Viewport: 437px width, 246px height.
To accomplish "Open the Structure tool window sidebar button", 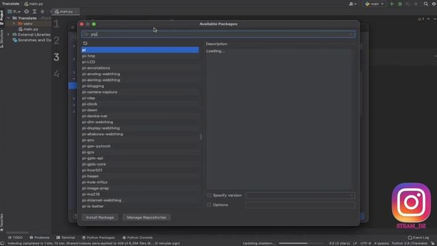I will [2, 38].
